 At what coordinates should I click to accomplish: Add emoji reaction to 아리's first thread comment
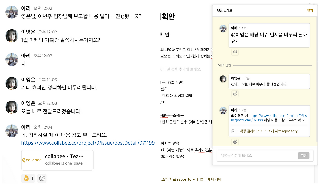[x=235, y=52]
